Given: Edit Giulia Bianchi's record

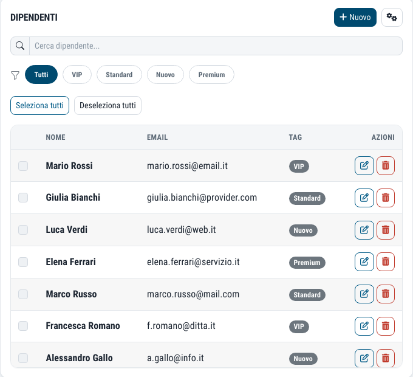Looking at the screenshot, I should pos(364,198).
